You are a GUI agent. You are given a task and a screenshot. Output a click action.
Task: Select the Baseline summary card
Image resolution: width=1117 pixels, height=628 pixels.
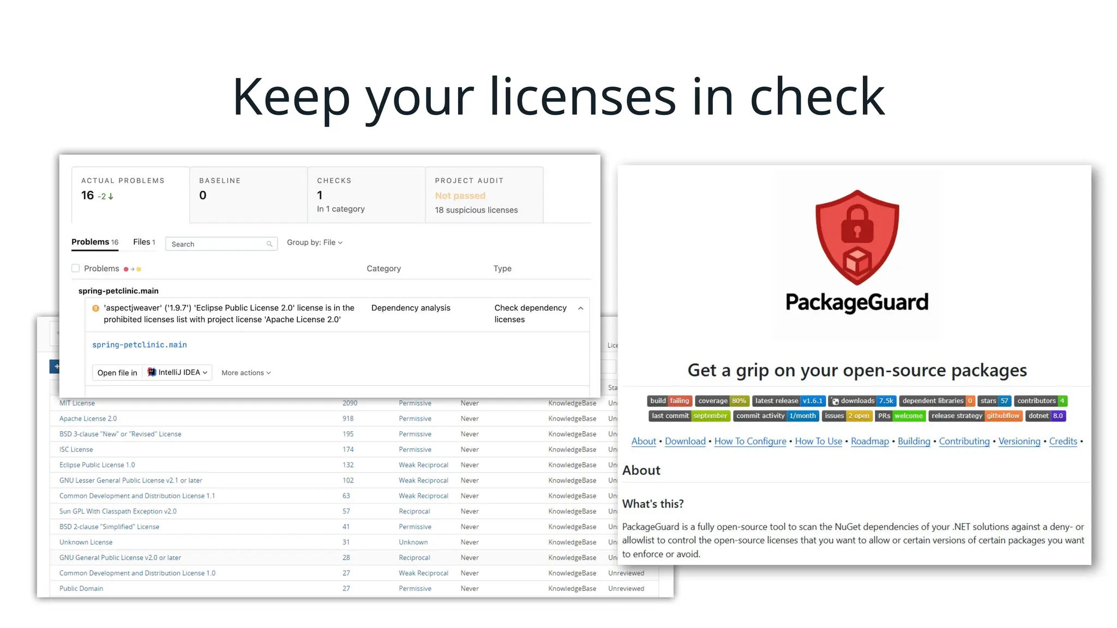(249, 195)
